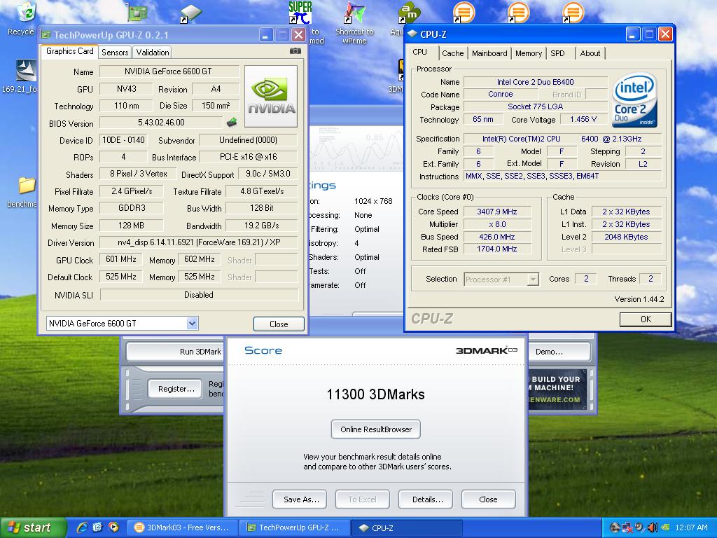Click the Driver Version field in GPU-Z

198,242
